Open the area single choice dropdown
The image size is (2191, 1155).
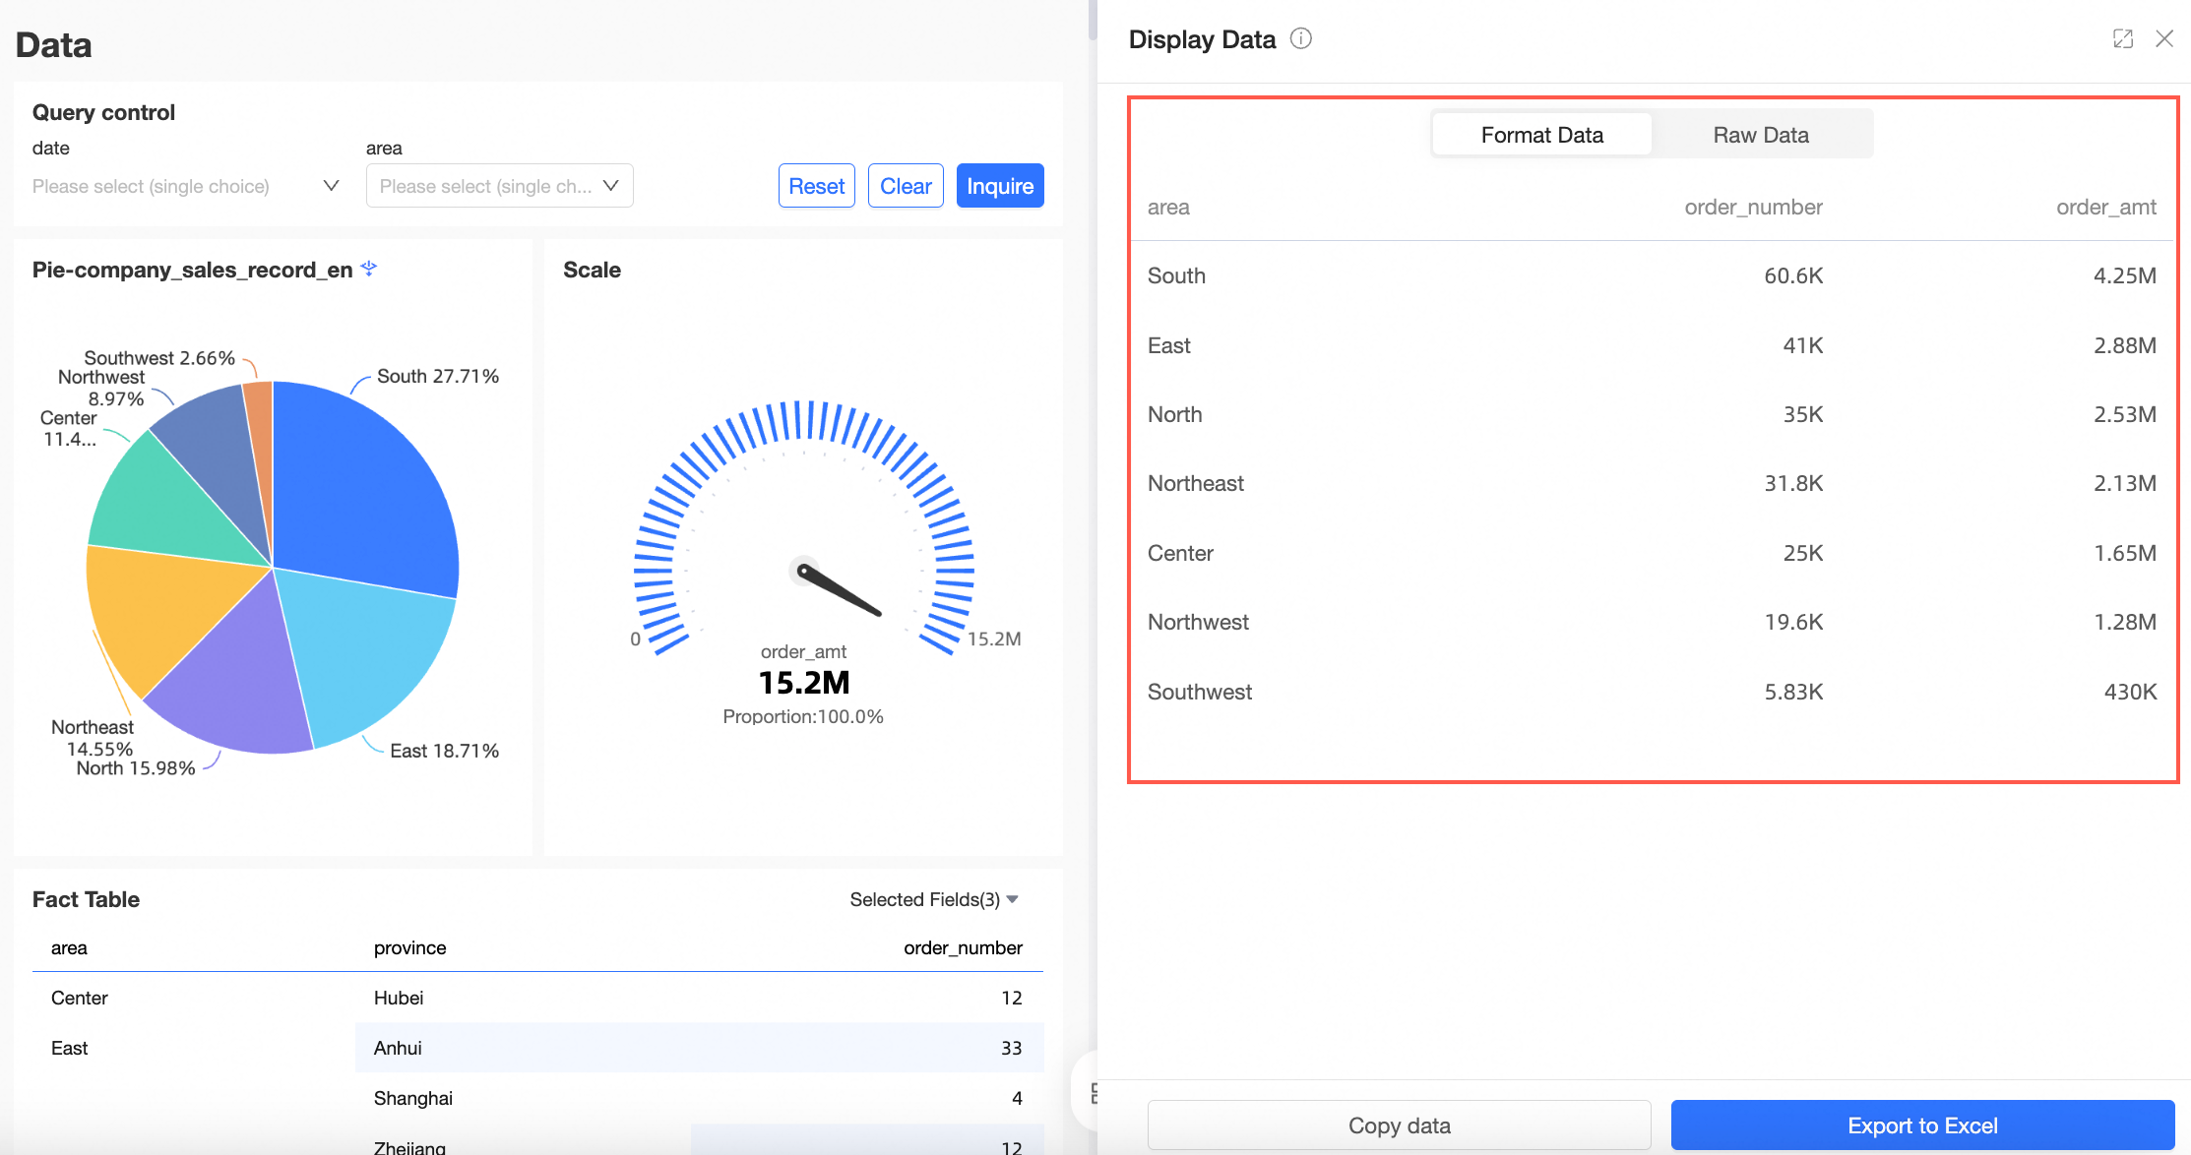click(x=499, y=186)
